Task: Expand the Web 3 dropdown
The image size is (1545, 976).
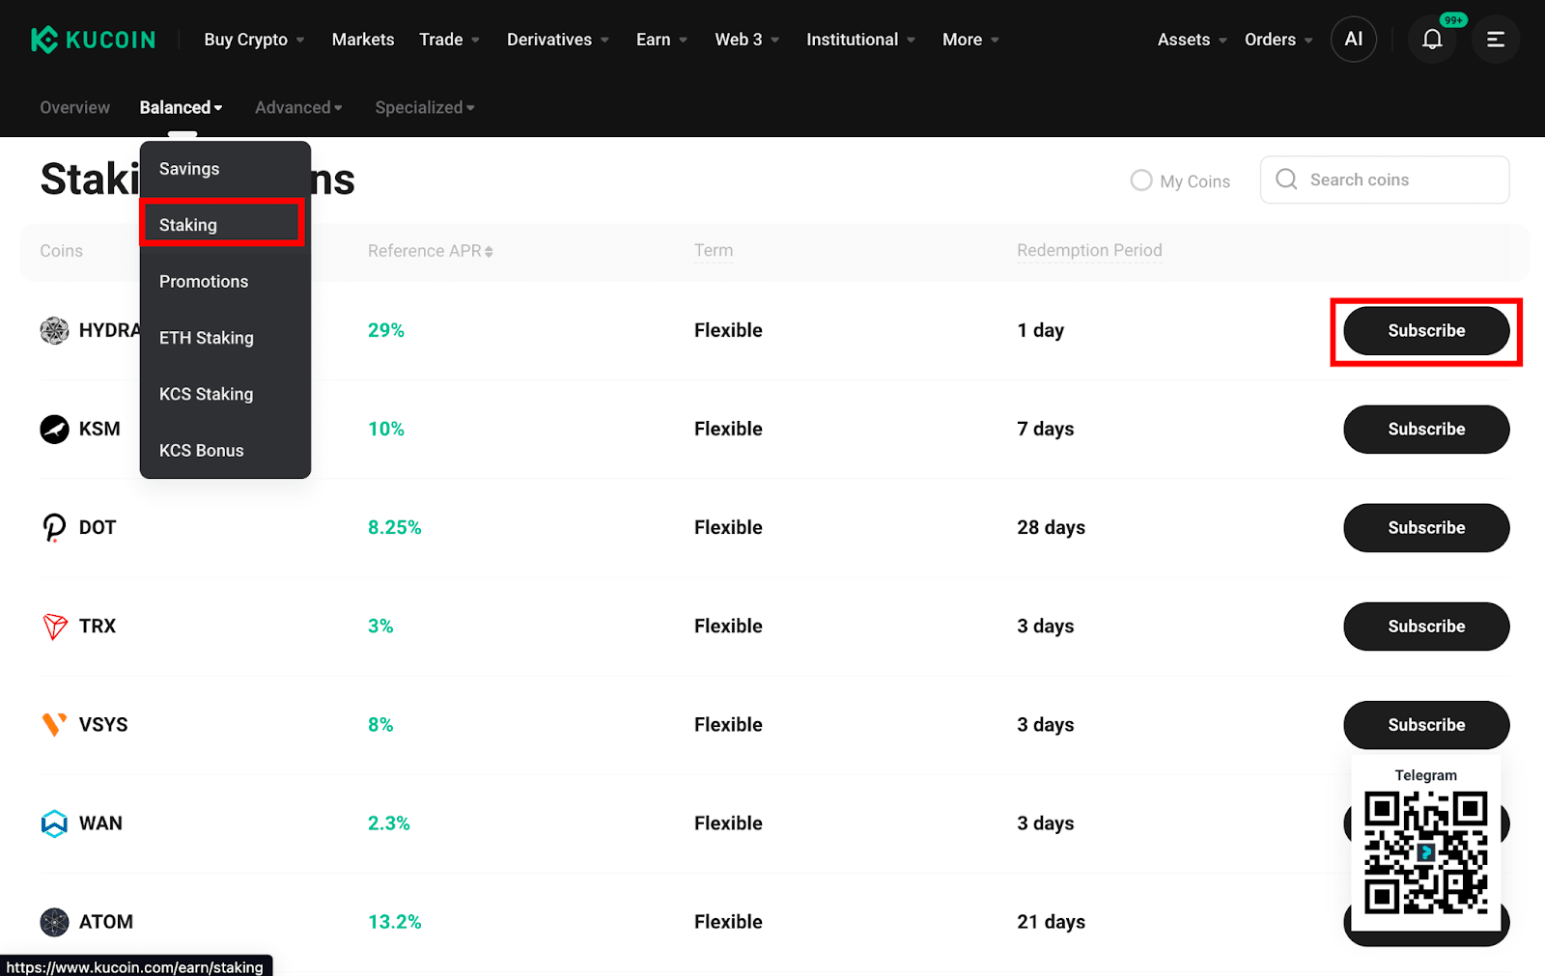Action: (746, 40)
